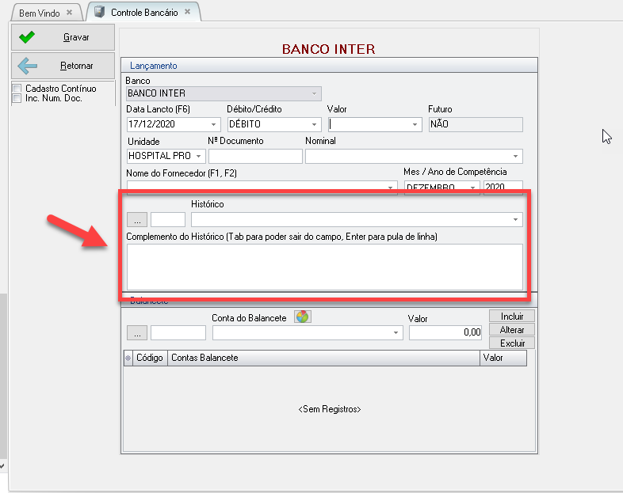Open the Data Lancto date dropdown
The height and width of the screenshot is (493, 623).
tap(214, 124)
